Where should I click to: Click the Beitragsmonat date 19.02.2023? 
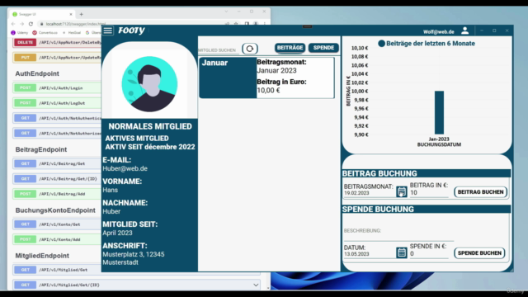[x=356, y=193]
